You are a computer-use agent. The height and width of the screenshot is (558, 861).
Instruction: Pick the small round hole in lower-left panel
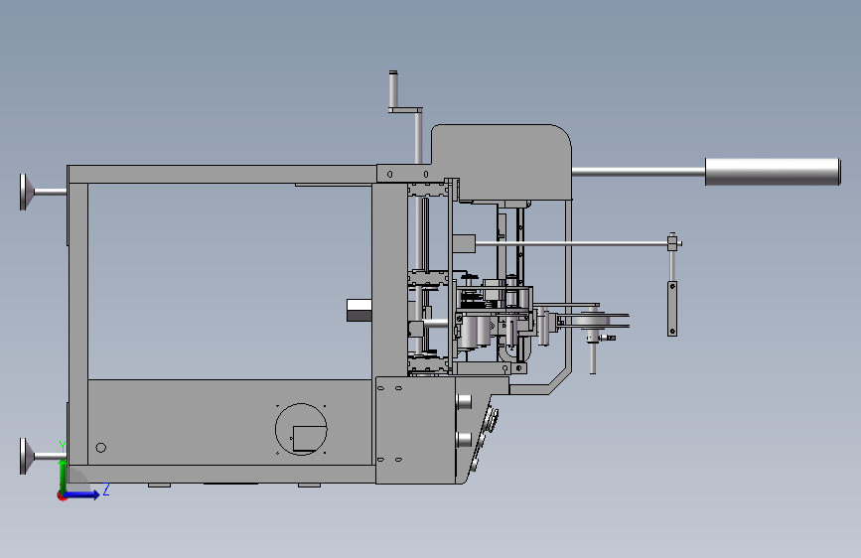pos(101,448)
